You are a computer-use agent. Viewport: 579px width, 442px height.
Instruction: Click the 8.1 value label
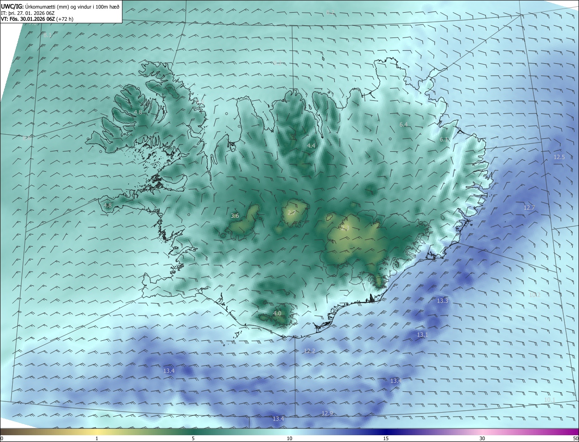click(x=47, y=35)
